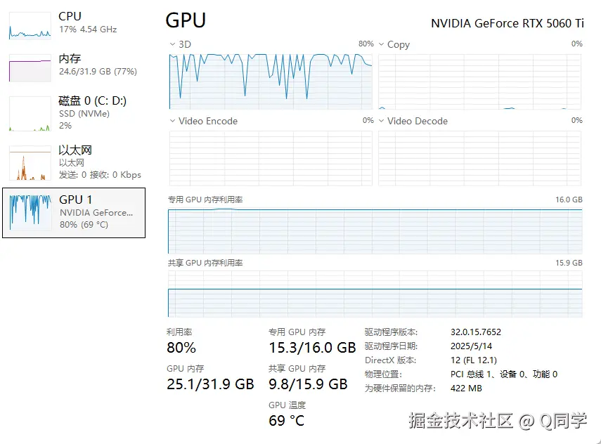Click the 利用率 80% value
Image resolution: width=601 pixels, height=444 pixels.
pos(181,348)
